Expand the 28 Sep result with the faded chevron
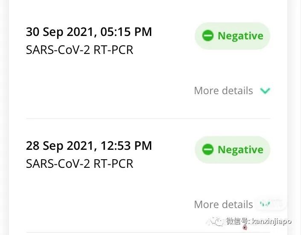Image resolution: width=301 pixels, height=235 pixels. [265, 204]
